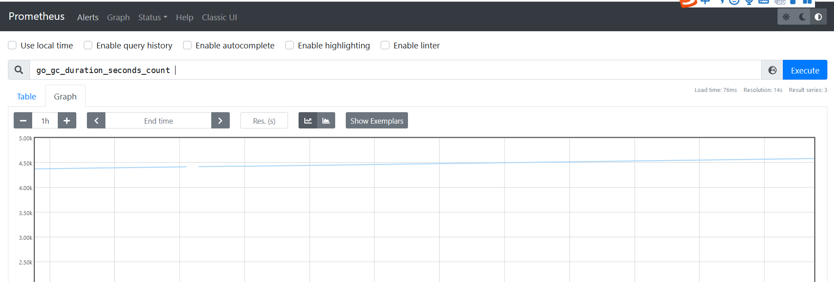The height and width of the screenshot is (282, 834).
Task: Select the dark theme moon icon
Action: 802,17
